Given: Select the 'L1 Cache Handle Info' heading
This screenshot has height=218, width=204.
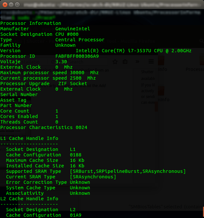Looking at the screenshot, I should tap(29, 138).
